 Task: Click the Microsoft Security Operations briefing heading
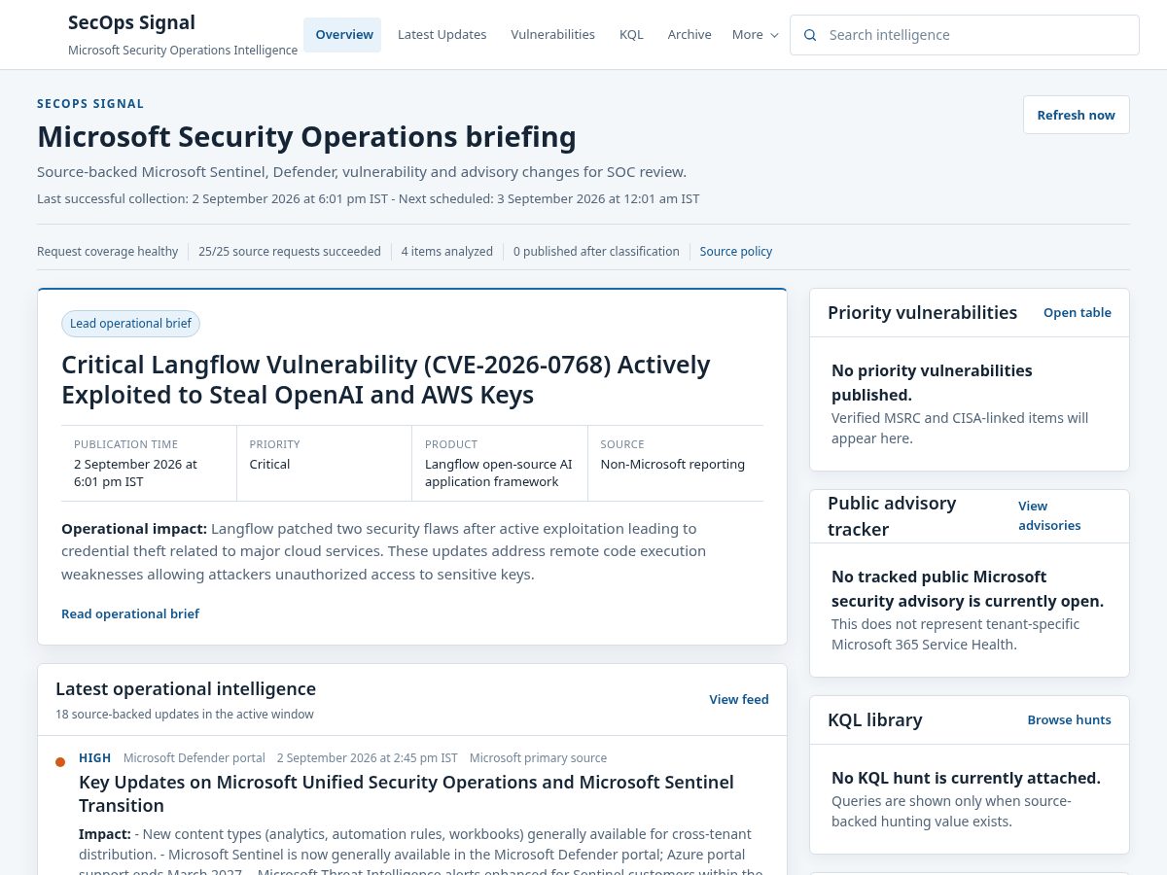(306, 136)
